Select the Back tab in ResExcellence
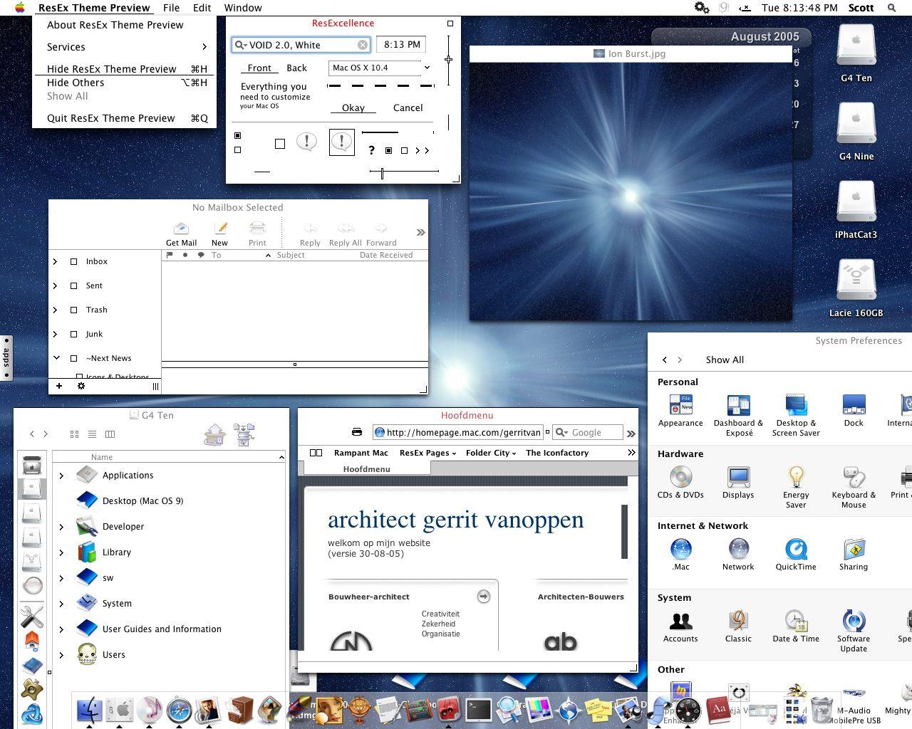 click(x=296, y=68)
